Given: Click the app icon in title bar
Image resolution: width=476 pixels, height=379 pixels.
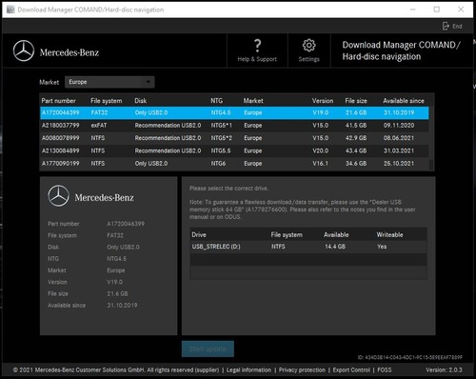Looking at the screenshot, I should click(x=10, y=10).
